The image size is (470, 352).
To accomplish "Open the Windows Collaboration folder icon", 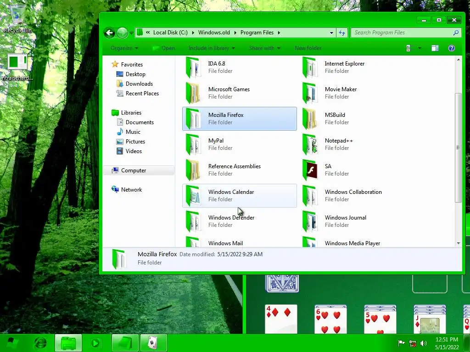I will [x=310, y=196].
